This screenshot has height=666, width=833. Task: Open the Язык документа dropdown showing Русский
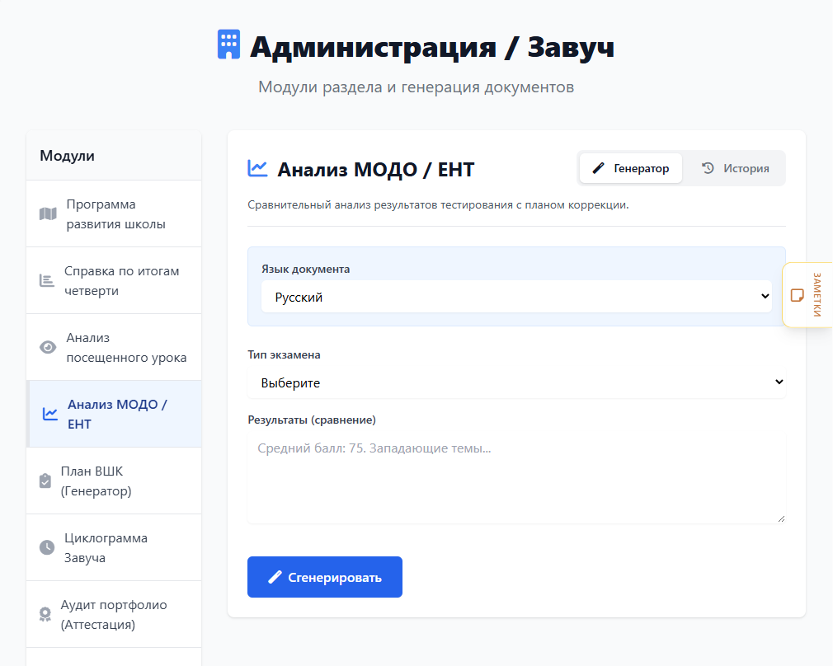coord(516,297)
